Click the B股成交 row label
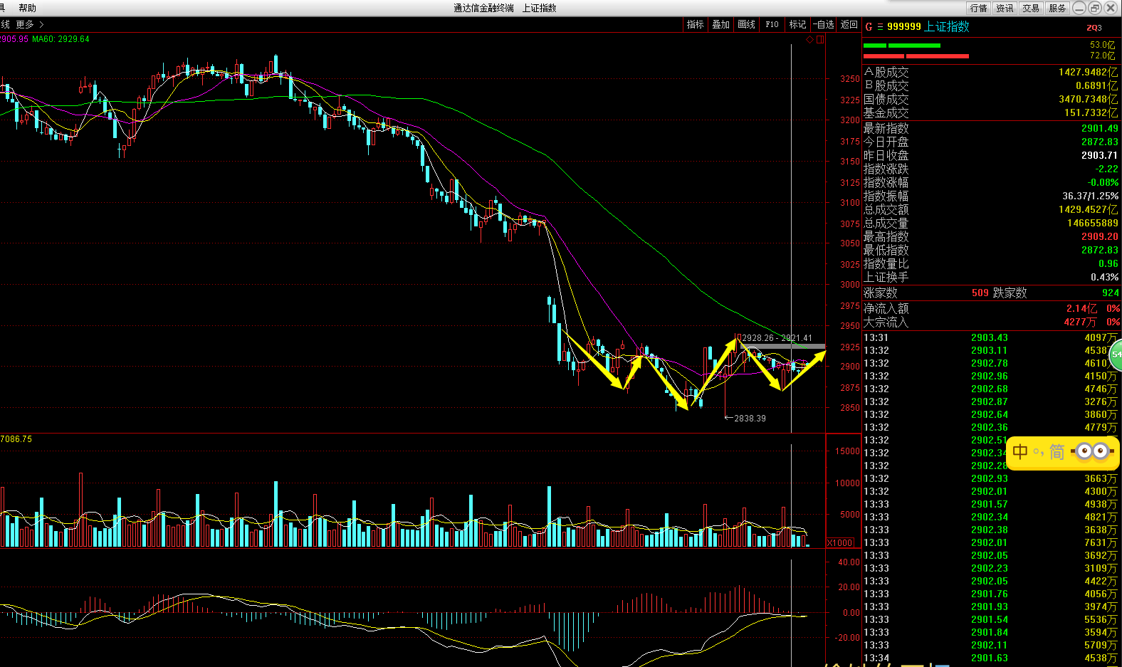Screen dimensions: 1122x667 point(886,85)
